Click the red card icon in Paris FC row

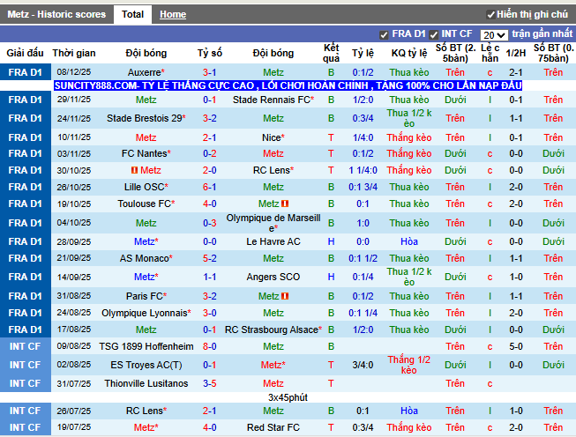pyautogui.click(x=285, y=296)
